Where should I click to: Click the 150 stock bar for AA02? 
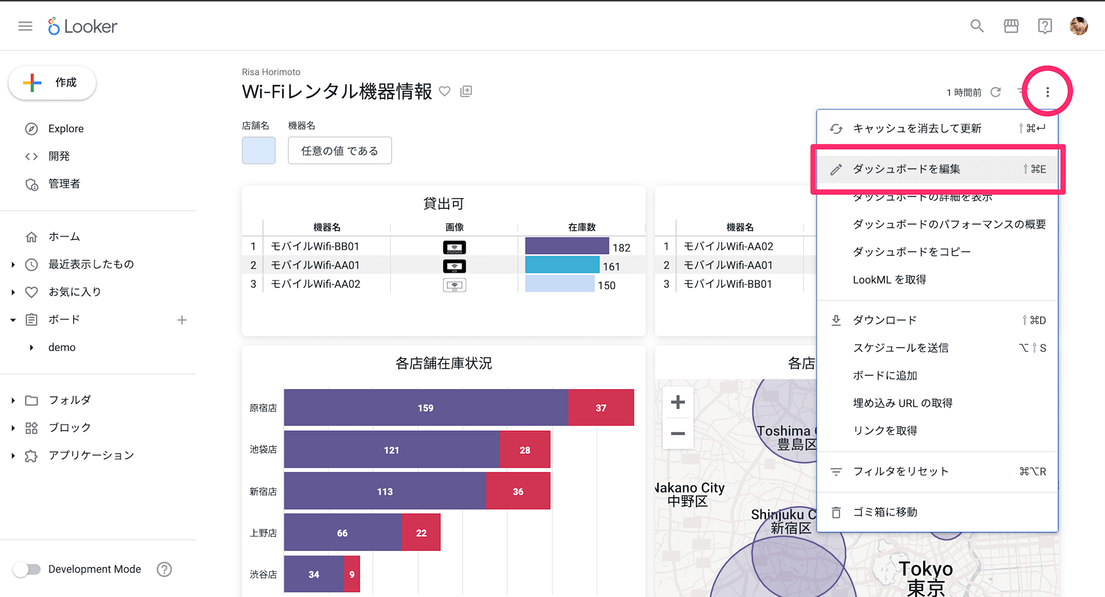[560, 284]
